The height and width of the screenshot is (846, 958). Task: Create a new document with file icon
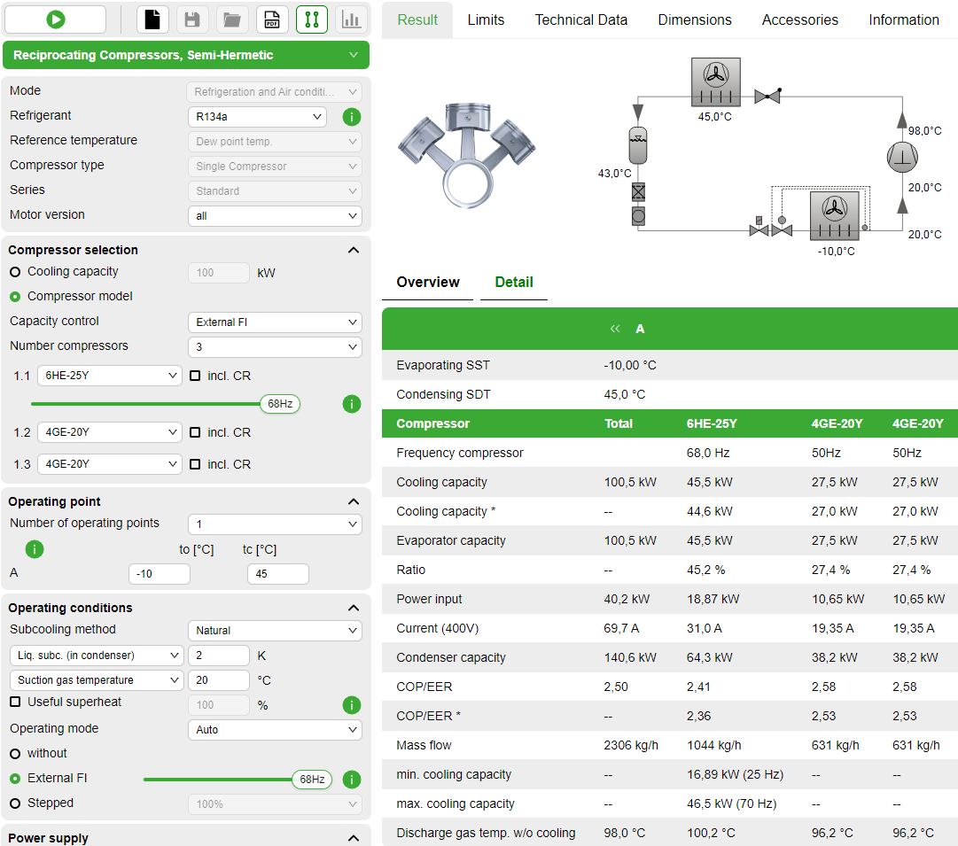point(152,19)
